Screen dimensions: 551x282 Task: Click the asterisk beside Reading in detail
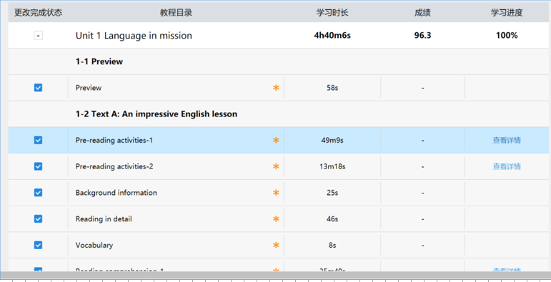point(276,218)
